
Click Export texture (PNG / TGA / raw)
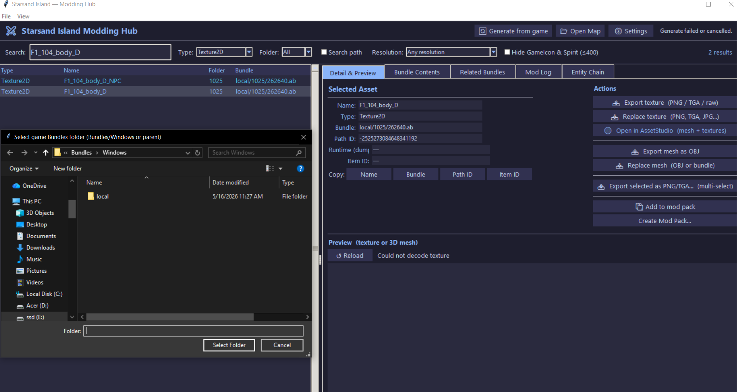pos(665,103)
